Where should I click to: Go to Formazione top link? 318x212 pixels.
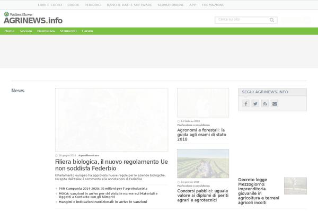[213, 5]
